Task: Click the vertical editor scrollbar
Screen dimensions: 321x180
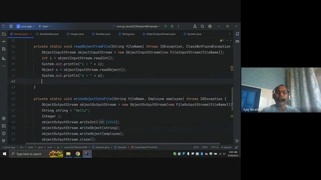Action: pos(232,99)
